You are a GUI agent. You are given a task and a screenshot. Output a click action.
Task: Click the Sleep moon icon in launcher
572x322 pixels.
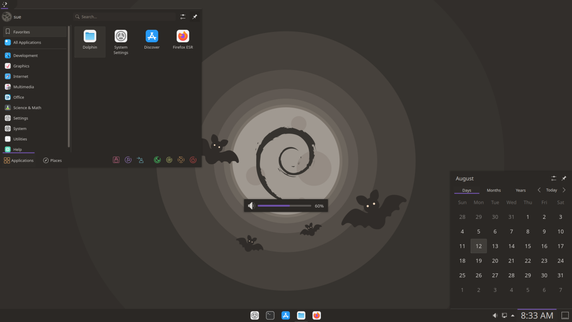[x=157, y=160]
